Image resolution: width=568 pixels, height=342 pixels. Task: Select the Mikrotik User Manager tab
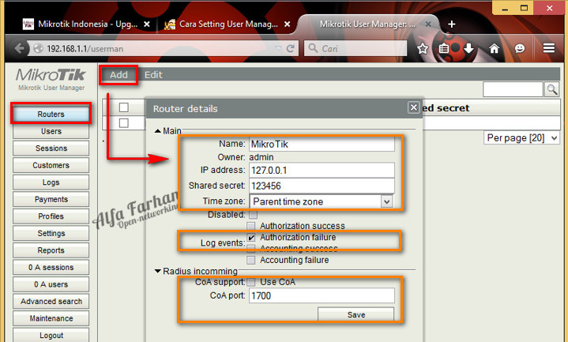(367, 24)
